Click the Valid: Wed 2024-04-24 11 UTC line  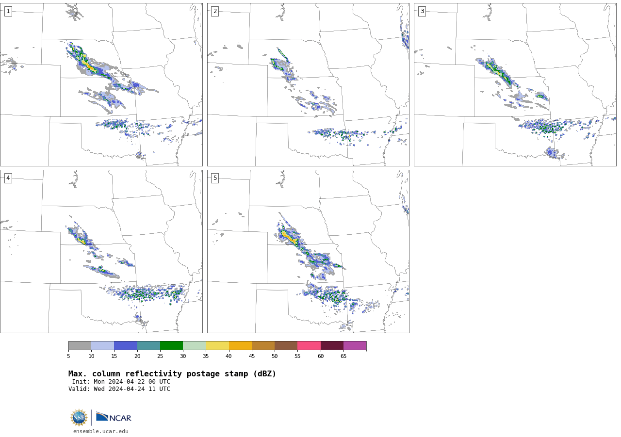(x=119, y=389)
